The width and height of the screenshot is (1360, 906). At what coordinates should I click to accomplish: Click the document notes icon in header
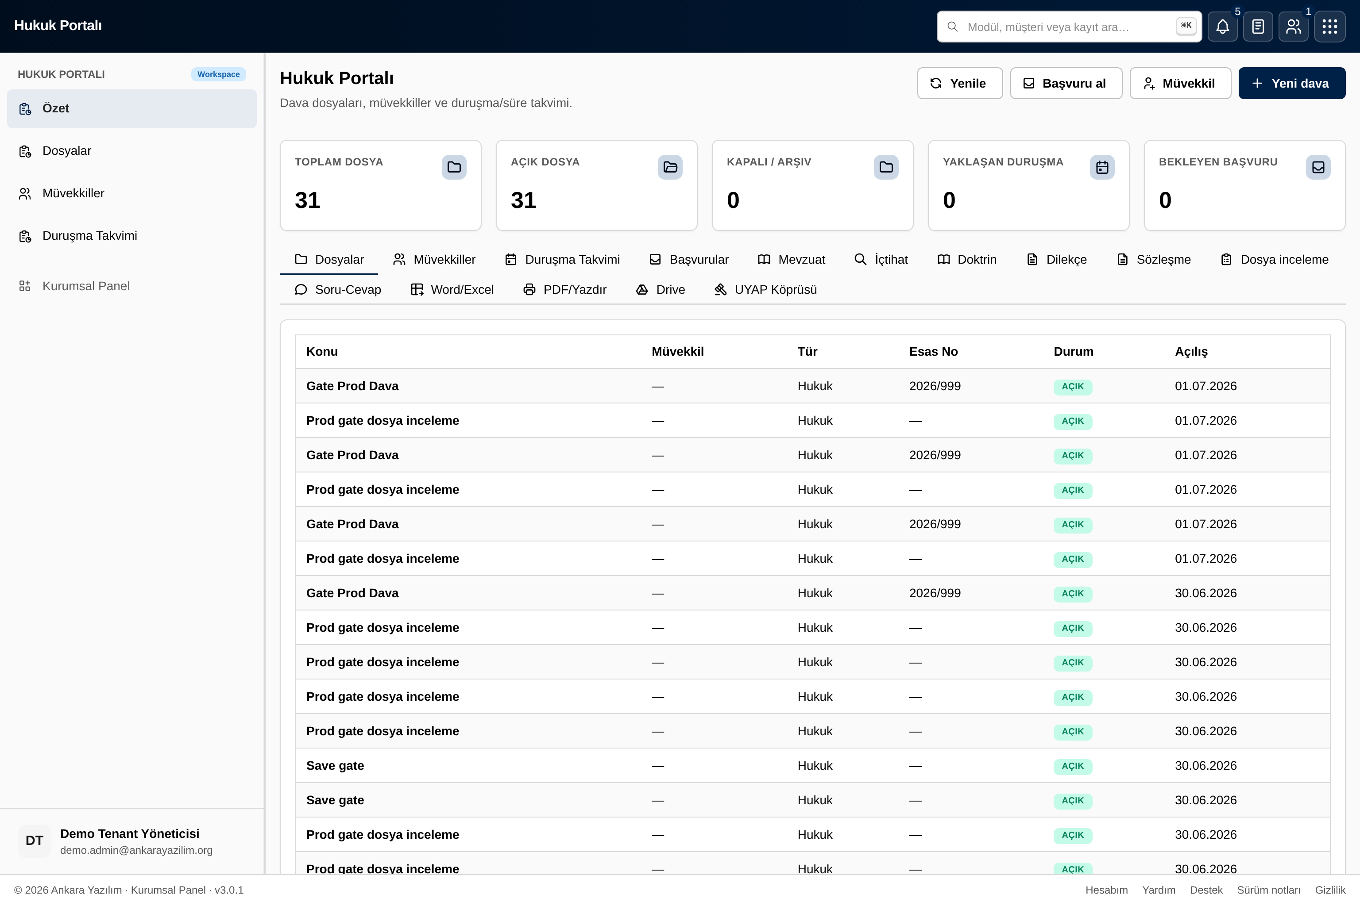(x=1258, y=27)
